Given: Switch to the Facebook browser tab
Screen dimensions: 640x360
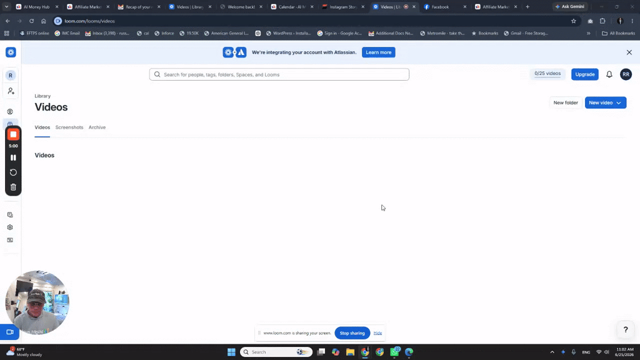Looking at the screenshot, I should (445, 7).
